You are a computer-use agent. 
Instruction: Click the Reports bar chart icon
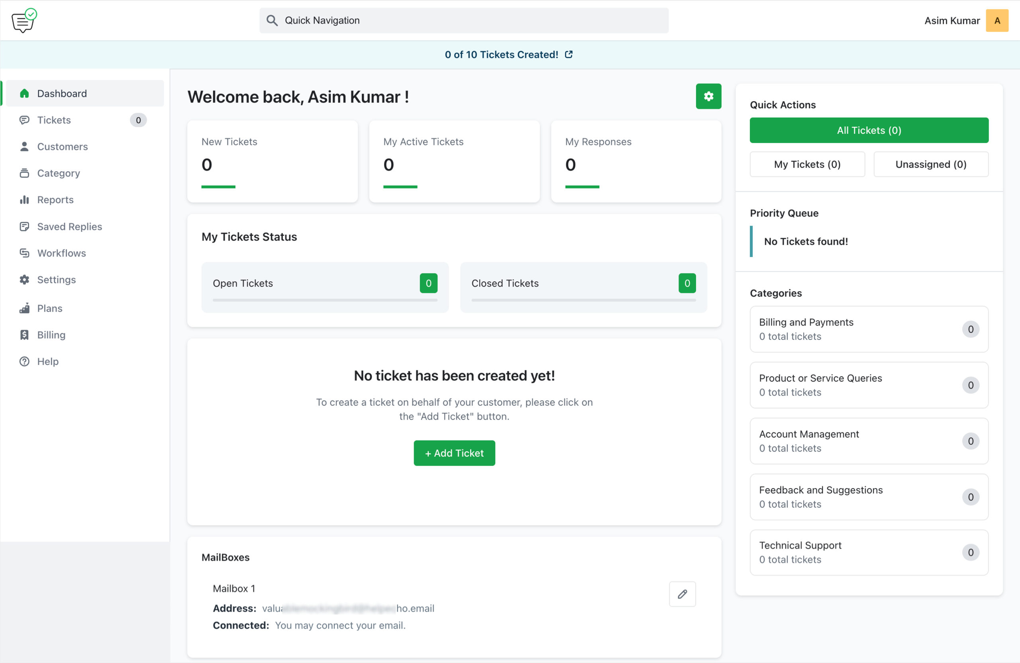tap(24, 200)
